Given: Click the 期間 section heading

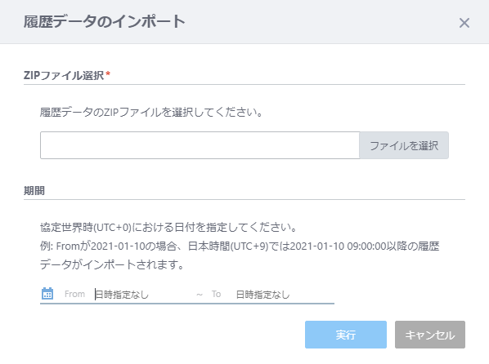Looking at the screenshot, I should tap(34, 190).
